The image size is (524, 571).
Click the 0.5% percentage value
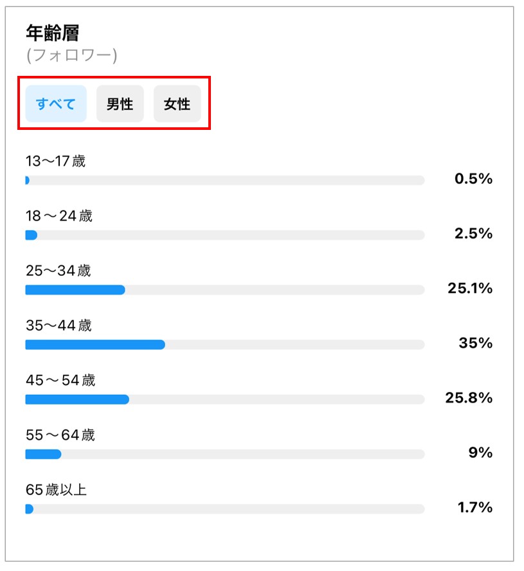pos(473,179)
